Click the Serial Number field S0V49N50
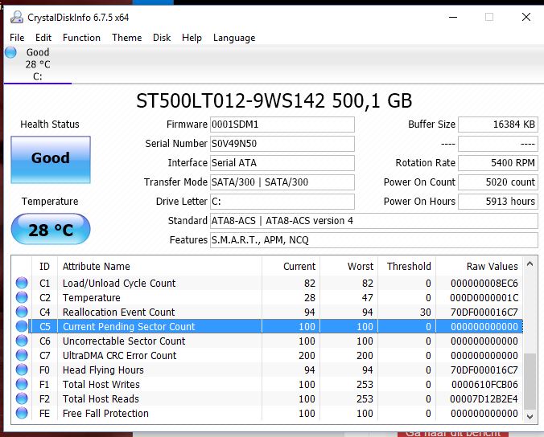Image resolution: width=544 pixels, height=437 pixels. click(x=282, y=143)
